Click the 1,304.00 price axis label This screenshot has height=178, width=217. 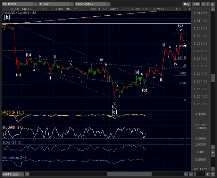click(200, 36)
